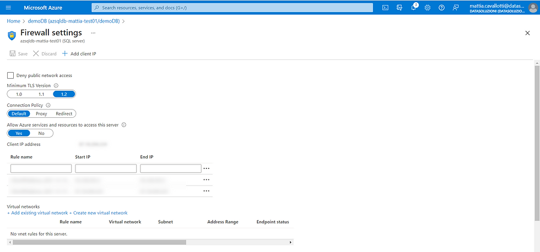Show info tooltip for Minimum TLS Version
Screen dimensions: 540x252
56,85
